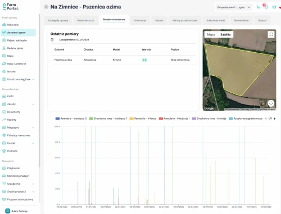Expand Zasoby submenu
Screen dimensions: 281x214
point(33,104)
